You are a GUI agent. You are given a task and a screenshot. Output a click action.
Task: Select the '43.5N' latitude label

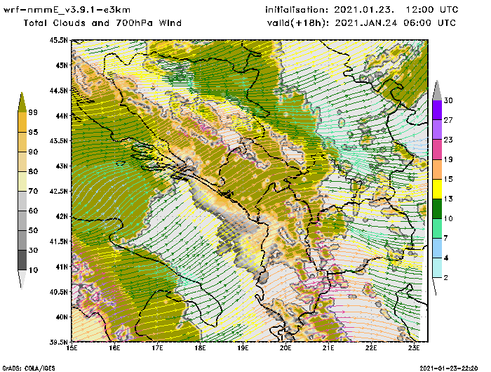point(58,140)
